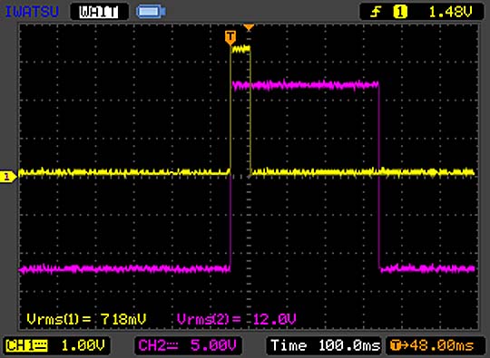Click the CH1 coupling label box
This screenshot has width=490, height=358.
pyautogui.click(x=26, y=346)
